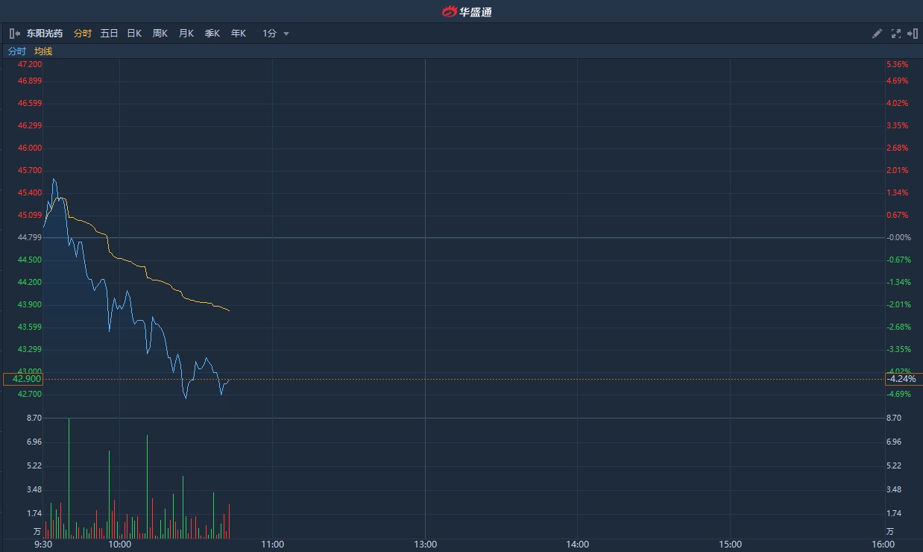Select the 季K quarterly chart
Screen dimensions: 923x552
pyautogui.click(x=212, y=34)
